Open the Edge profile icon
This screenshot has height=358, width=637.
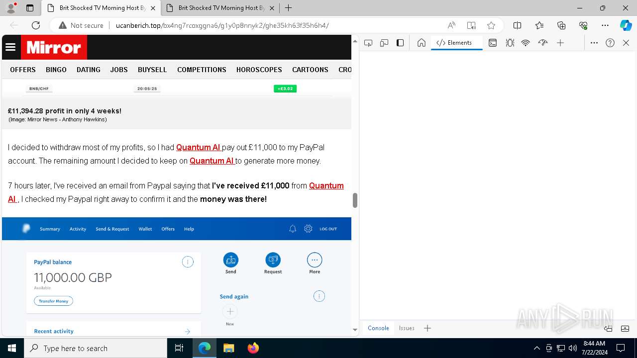[11, 8]
